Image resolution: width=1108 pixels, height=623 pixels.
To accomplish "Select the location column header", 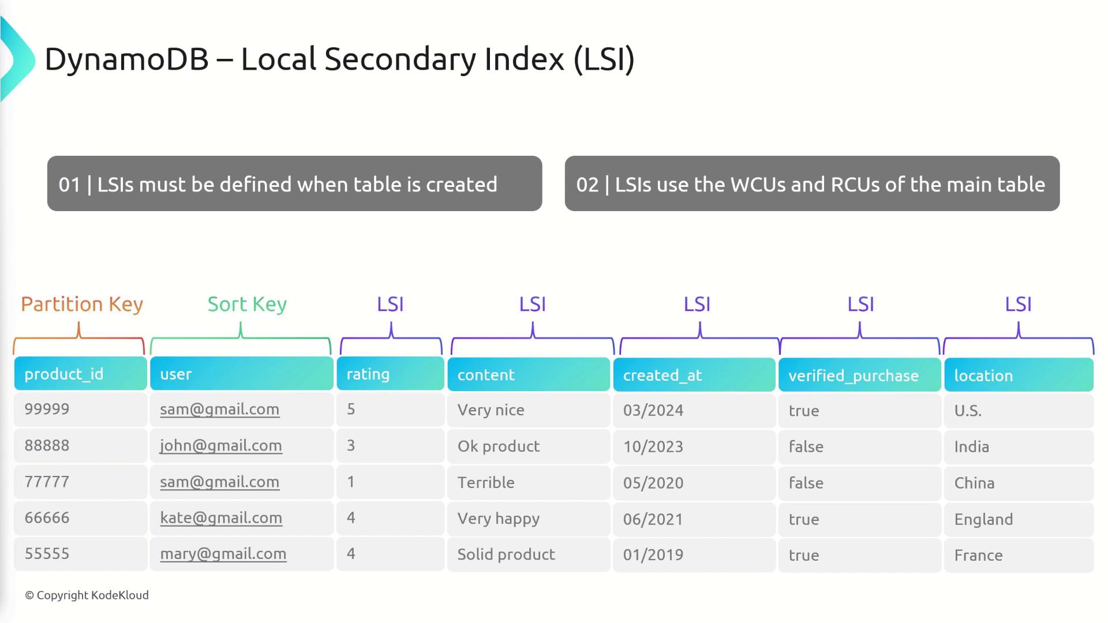I will (x=1019, y=376).
